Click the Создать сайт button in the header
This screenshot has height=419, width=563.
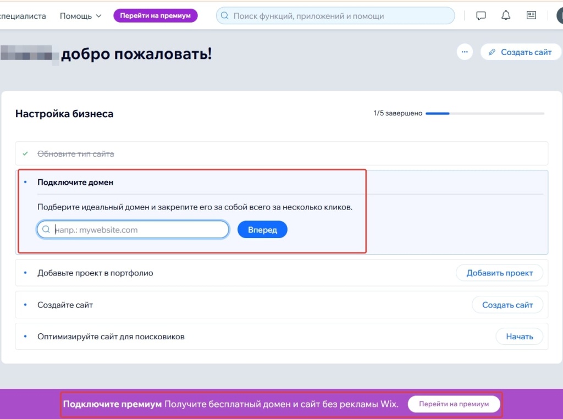tap(521, 52)
